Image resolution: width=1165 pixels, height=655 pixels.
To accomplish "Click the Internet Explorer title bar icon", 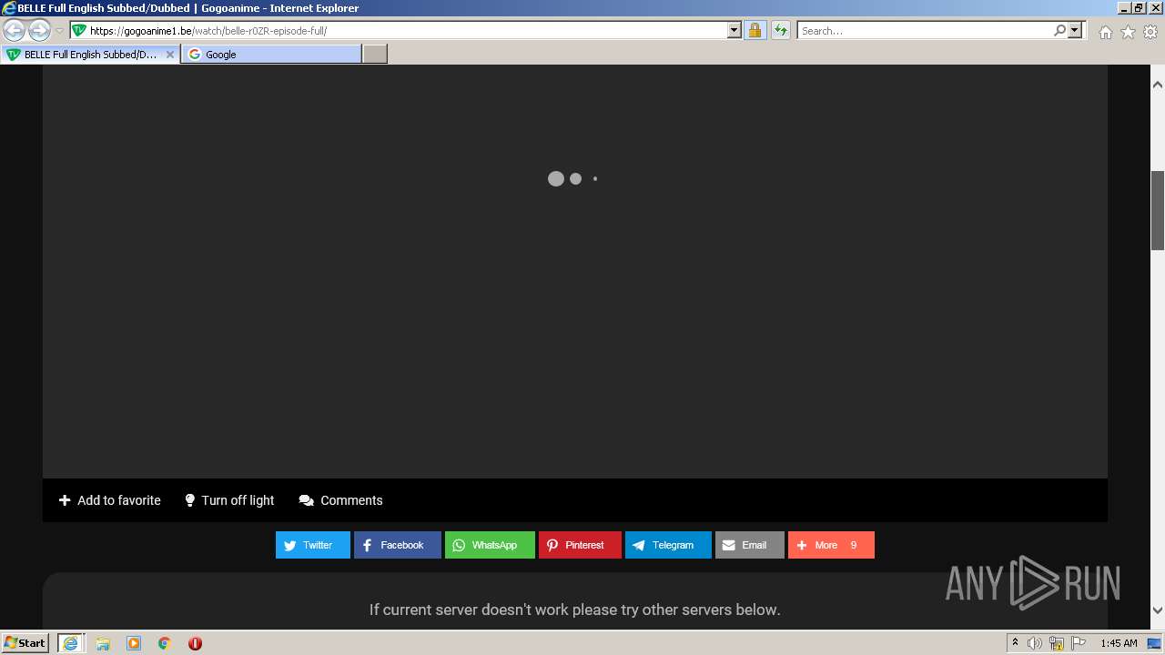I will pos(8,8).
